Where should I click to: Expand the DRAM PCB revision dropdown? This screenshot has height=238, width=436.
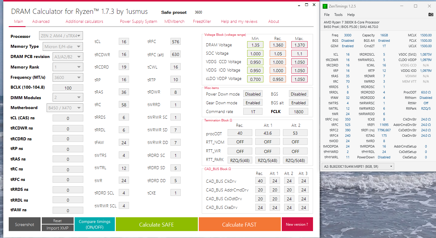point(68,56)
